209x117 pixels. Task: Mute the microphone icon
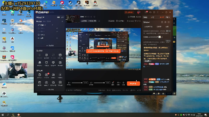pos(69,83)
